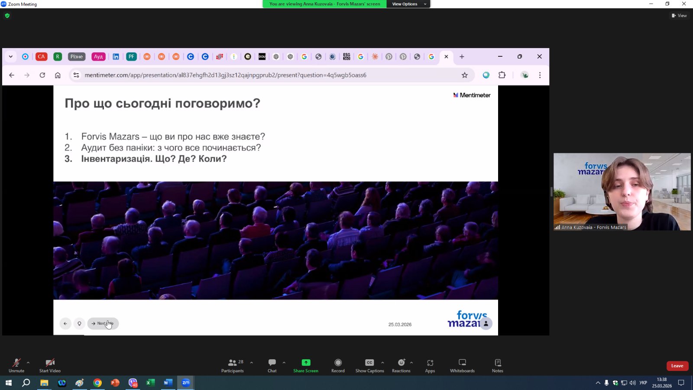
Task: Turn on camera with Start Video
Action: tap(50, 365)
